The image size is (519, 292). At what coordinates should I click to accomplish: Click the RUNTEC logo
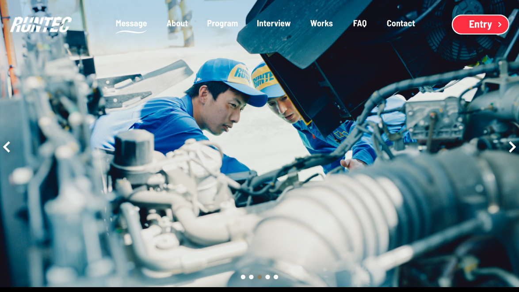pyautogui.click(x=41, y=24)
